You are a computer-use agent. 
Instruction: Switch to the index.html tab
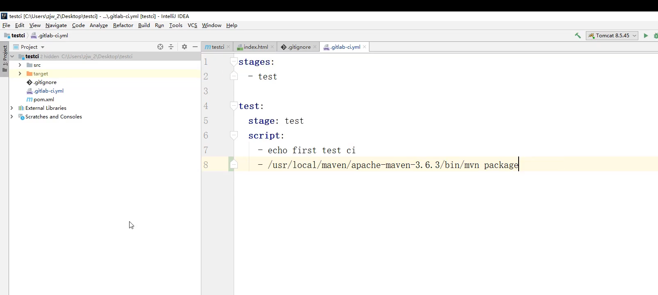point(255,47)
